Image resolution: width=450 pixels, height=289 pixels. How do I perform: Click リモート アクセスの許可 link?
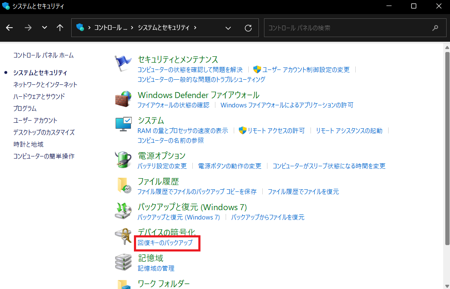tap(276, 131)
